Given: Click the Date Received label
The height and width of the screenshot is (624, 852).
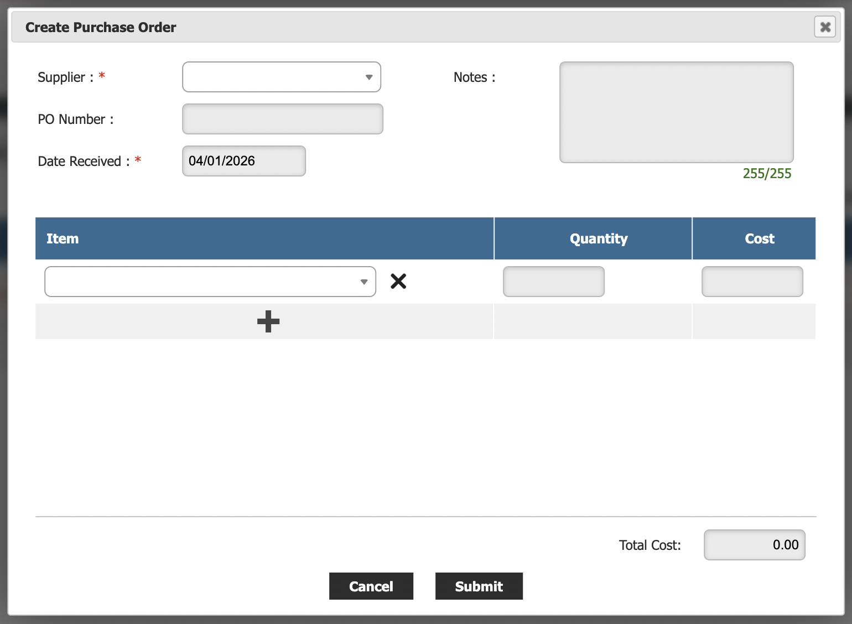Looking at the screenshot, I should tap(80, 162).
